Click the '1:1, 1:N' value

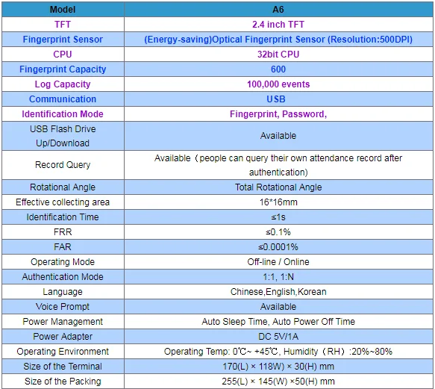tap(278, 277)
